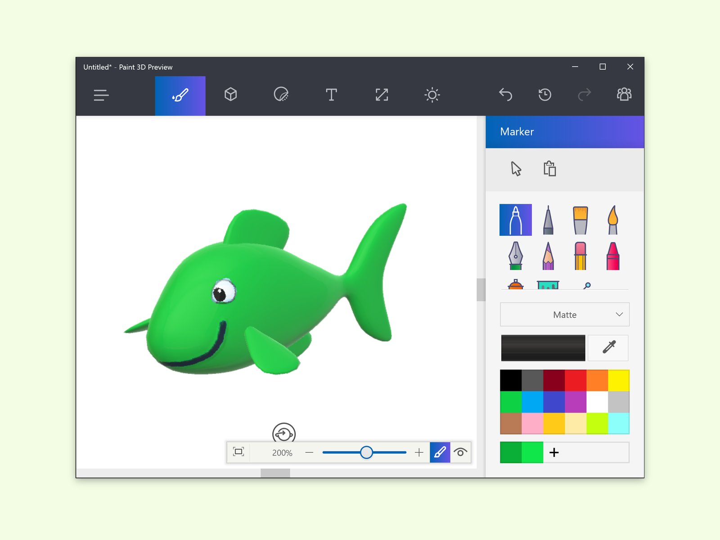Choose the aqua color swatch
The height and width of the screenshot is (540, 720).
(x=619, y=423)
